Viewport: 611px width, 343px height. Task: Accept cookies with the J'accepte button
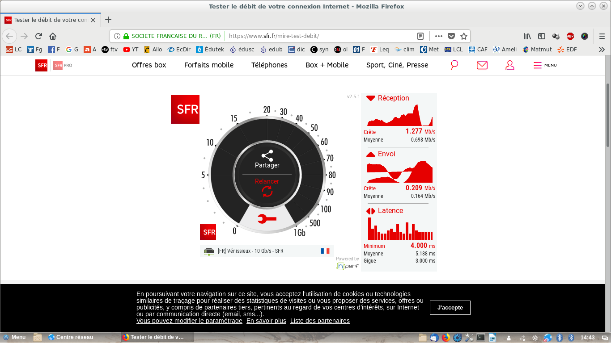click(450, 307)
